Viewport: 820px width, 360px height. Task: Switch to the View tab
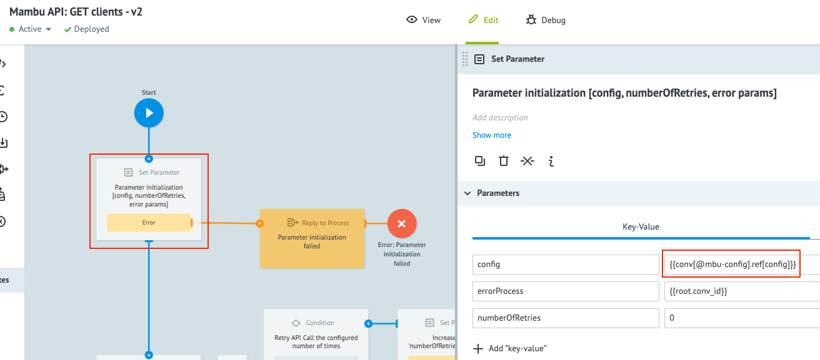point(423,20)
